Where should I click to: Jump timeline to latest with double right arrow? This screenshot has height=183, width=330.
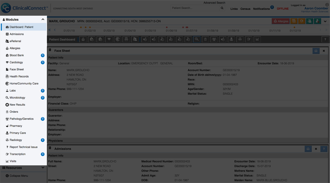pyautogui.click(x=327, y=30)
